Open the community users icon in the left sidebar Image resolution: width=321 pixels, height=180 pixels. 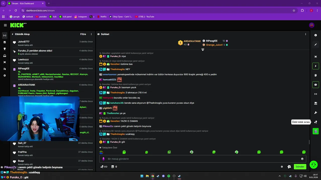point(5,69)
